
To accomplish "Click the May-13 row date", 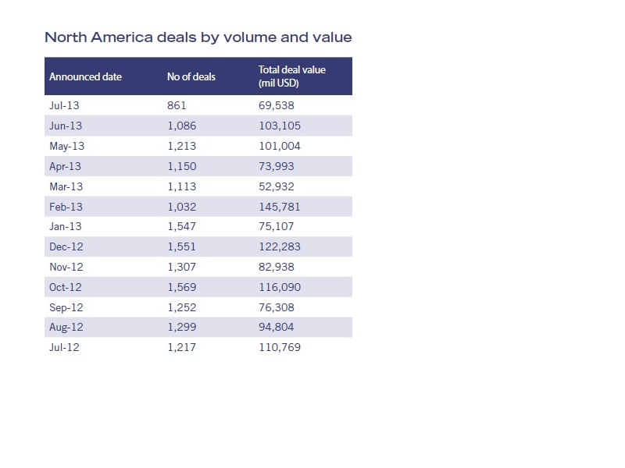I will pyautogui.click(x=66, y=146).
